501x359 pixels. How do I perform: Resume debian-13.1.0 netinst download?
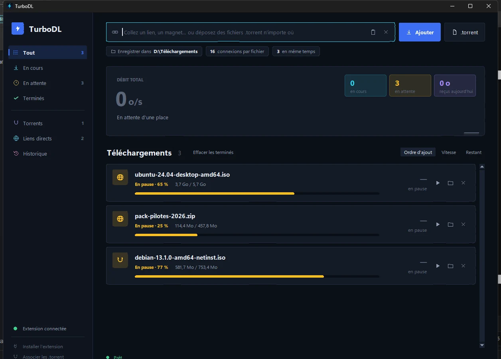coord(438,266)
